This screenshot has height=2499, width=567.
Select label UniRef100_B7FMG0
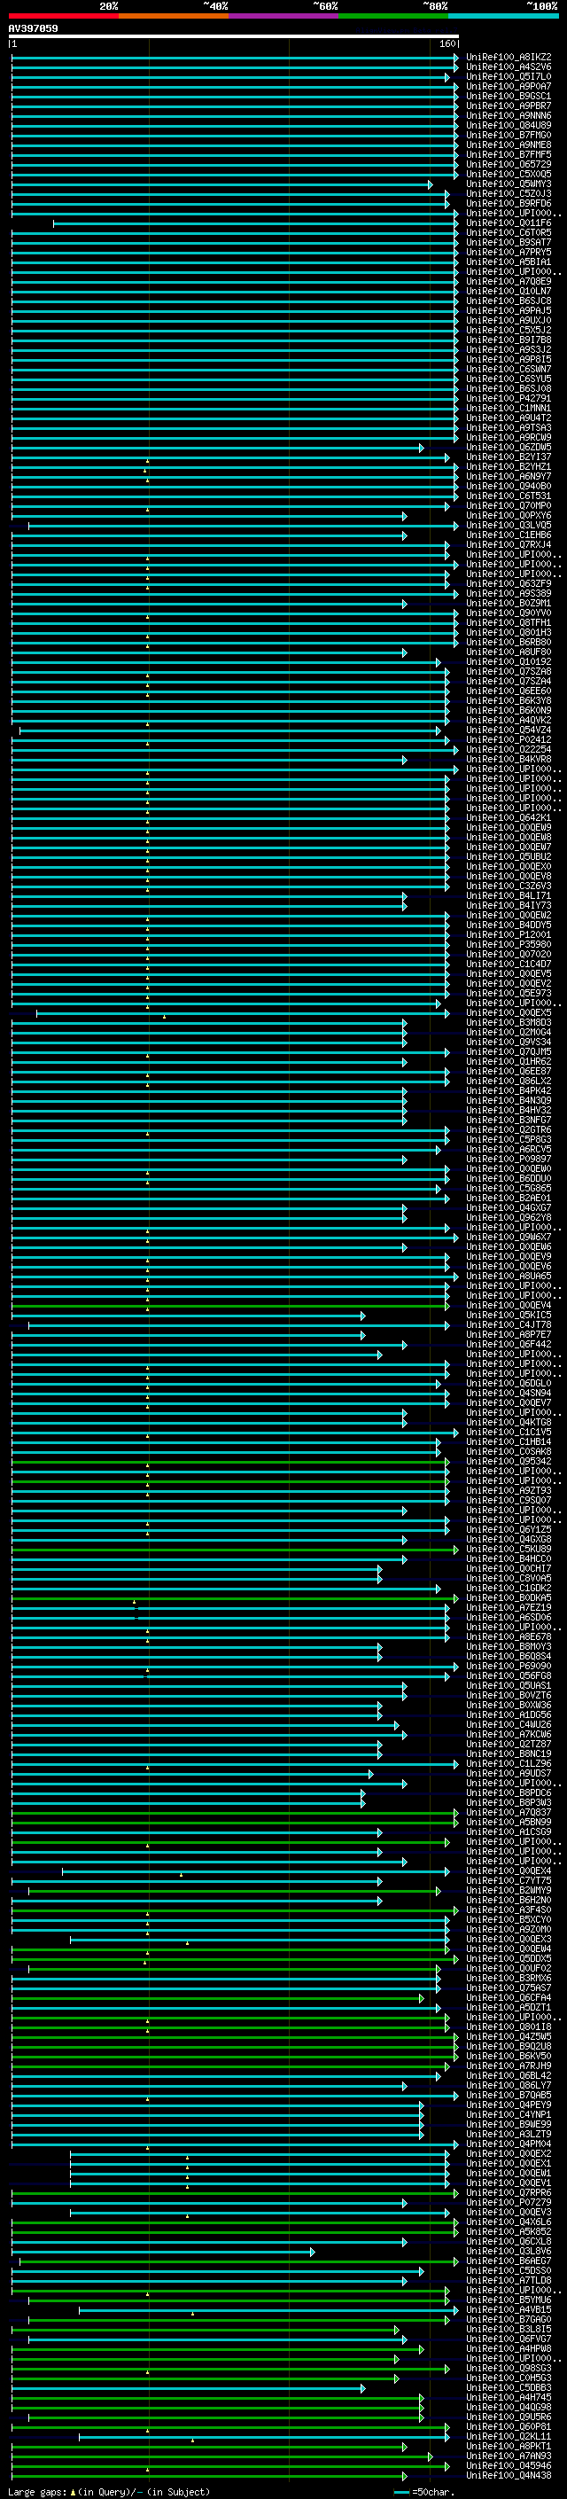click(509, 135)
